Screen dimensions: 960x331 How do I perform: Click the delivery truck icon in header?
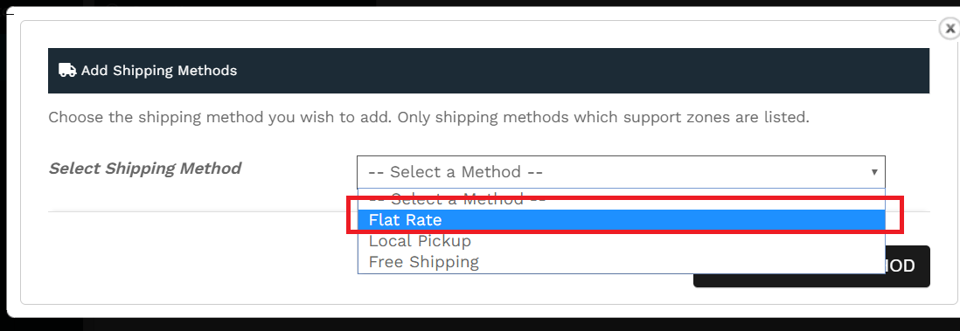[67, 71]
